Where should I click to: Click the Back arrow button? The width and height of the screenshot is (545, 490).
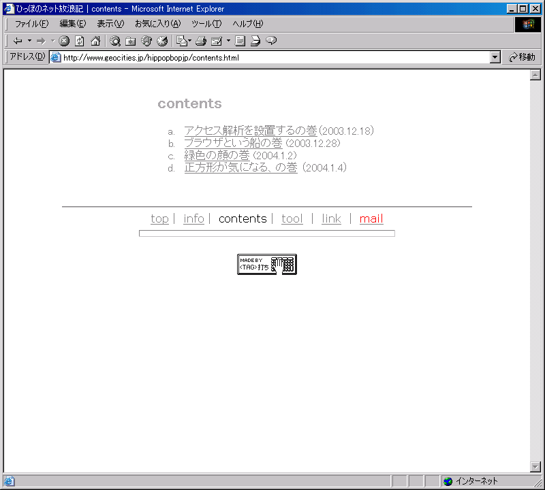point(18,41)
